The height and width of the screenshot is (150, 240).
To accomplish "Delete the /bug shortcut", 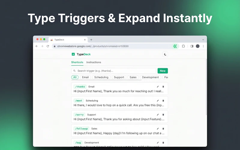I will point(163,143).
